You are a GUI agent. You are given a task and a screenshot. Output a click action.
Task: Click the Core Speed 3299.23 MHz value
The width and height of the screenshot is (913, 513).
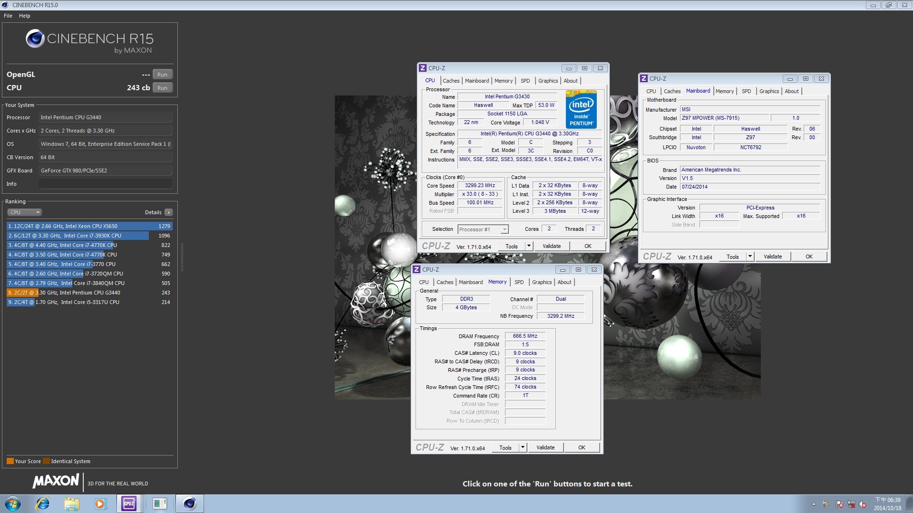pyautogui.click(x=480, y=186)
